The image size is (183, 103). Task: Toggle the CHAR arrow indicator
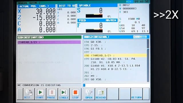[140, 37]
